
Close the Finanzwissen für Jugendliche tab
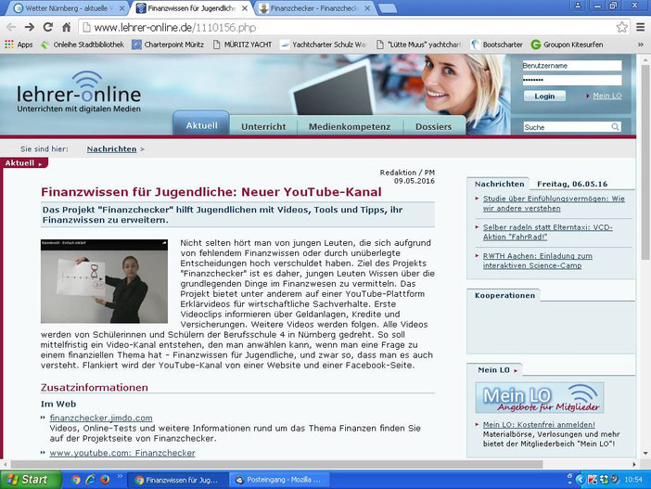point(245,8)
